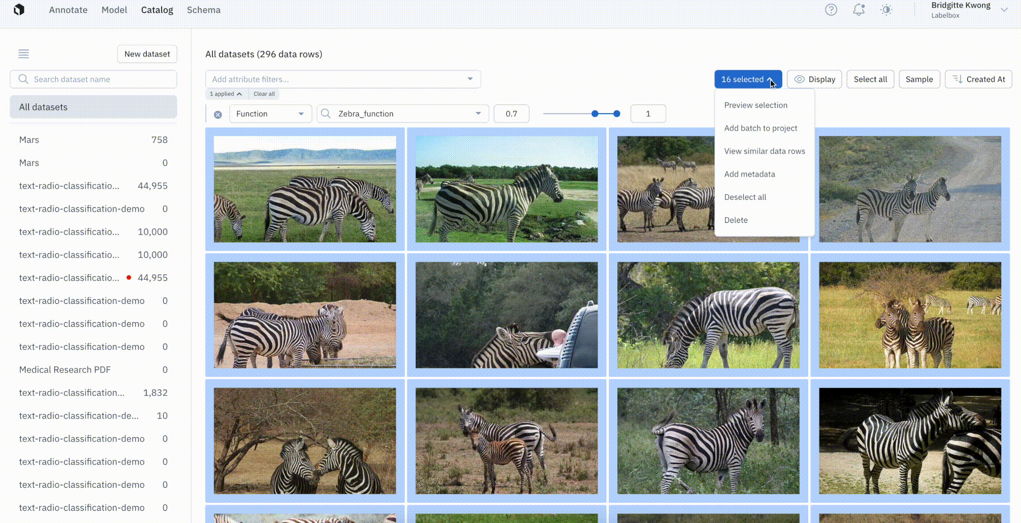Image resolution: width=1021 pixels, height=523 pixels.
Task: Select thumbnail of zebras under night lighting
Action: point(910,441)
